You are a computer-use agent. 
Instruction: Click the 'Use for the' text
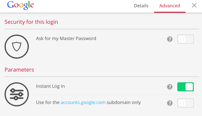(48, 102)
